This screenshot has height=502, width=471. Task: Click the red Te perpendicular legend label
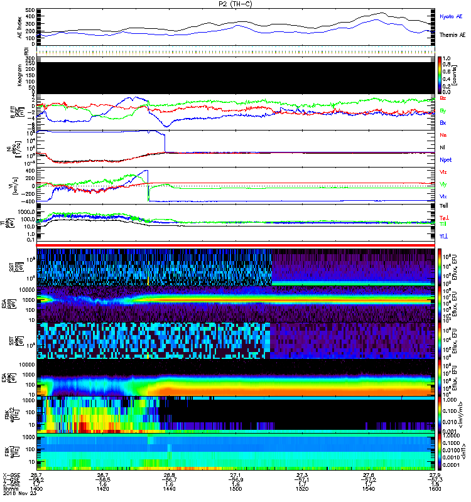click(444, 218)
